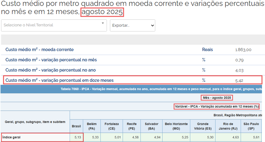Click the territorial level dropdown arrow
265x142 pixels.
click(x=103, y=23)
